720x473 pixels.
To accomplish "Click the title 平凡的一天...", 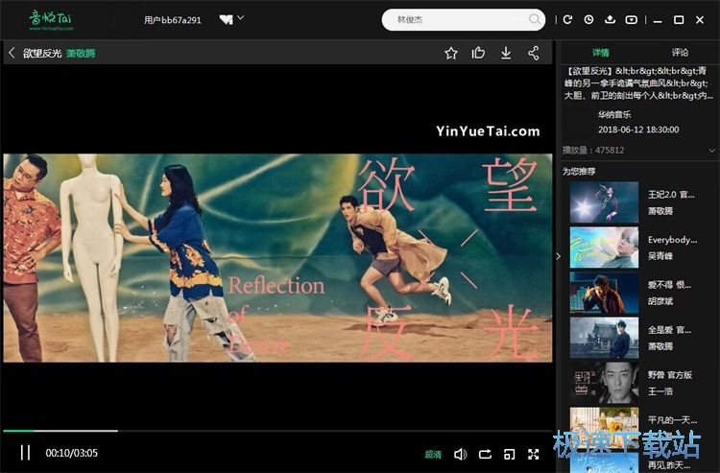I will pos(672,419).
